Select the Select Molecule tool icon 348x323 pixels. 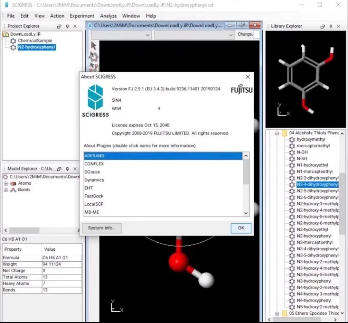click(x=94, y=57)
